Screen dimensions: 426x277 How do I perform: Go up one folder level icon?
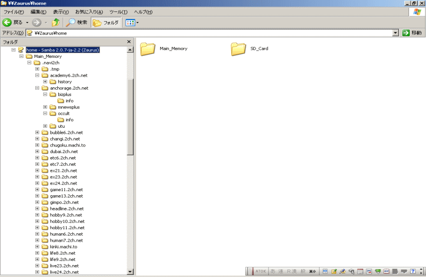pyautogui.click(x=56, y=23)
